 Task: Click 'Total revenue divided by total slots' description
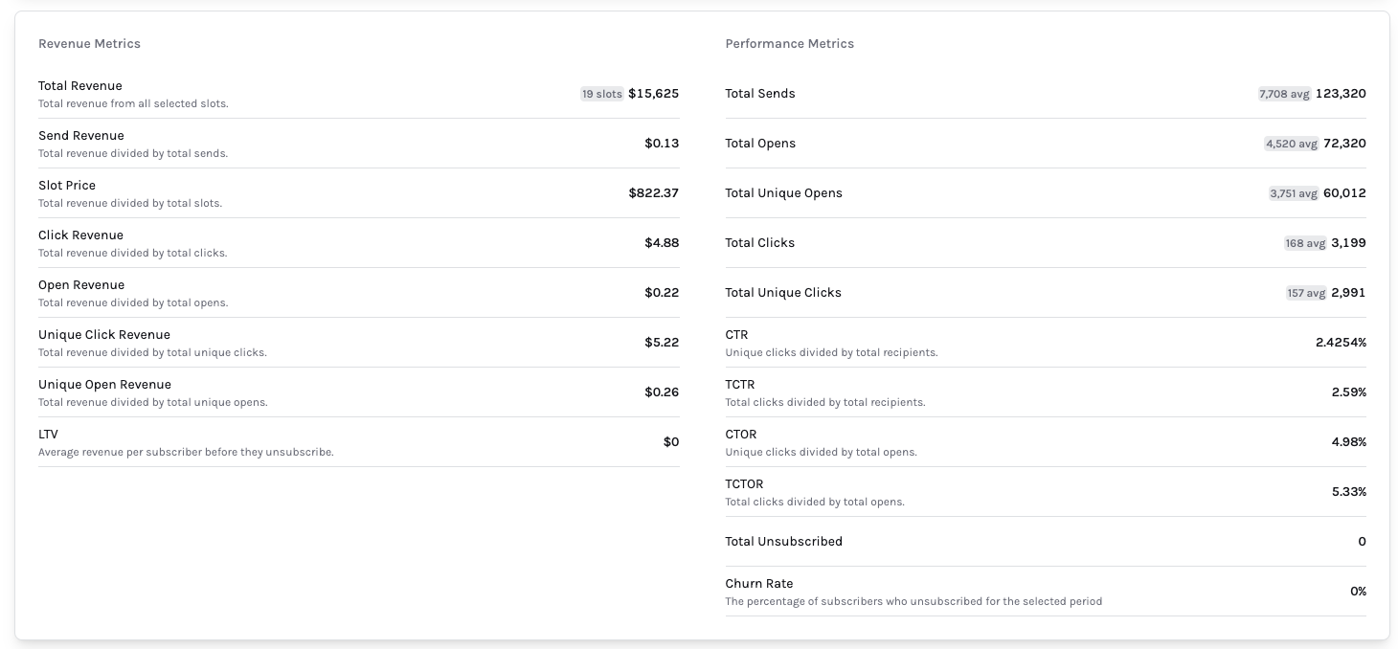pos(130,203)
